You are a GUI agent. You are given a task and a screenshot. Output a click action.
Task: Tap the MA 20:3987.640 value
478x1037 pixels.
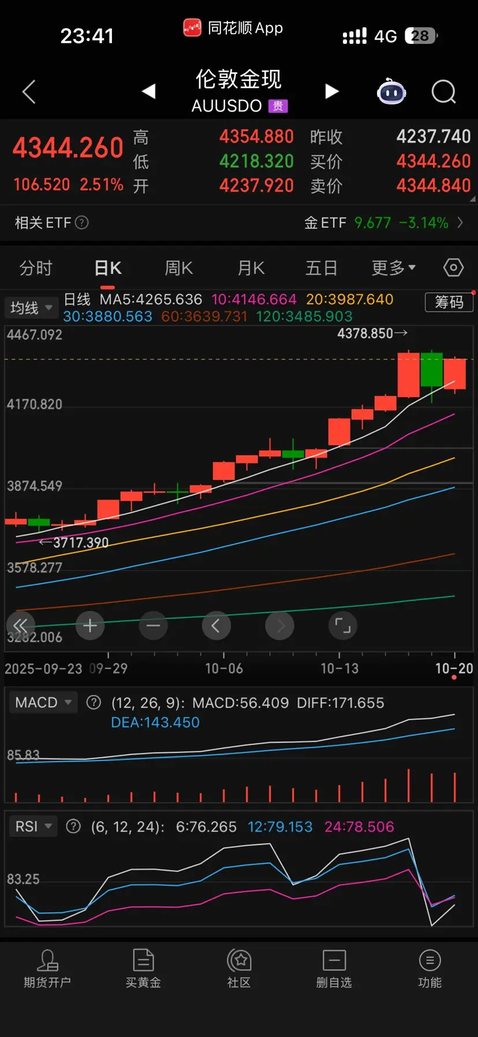coord(350,299)
